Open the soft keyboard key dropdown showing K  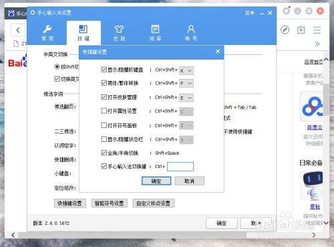pyautogui.click(x=186, y=71)
